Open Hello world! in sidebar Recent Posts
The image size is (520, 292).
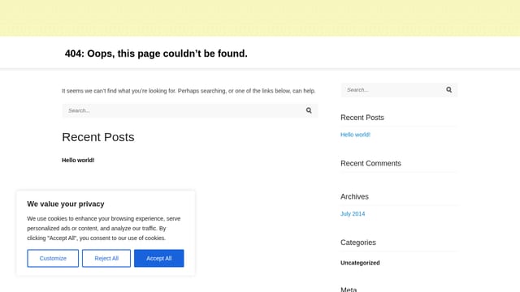pos(355,135)
